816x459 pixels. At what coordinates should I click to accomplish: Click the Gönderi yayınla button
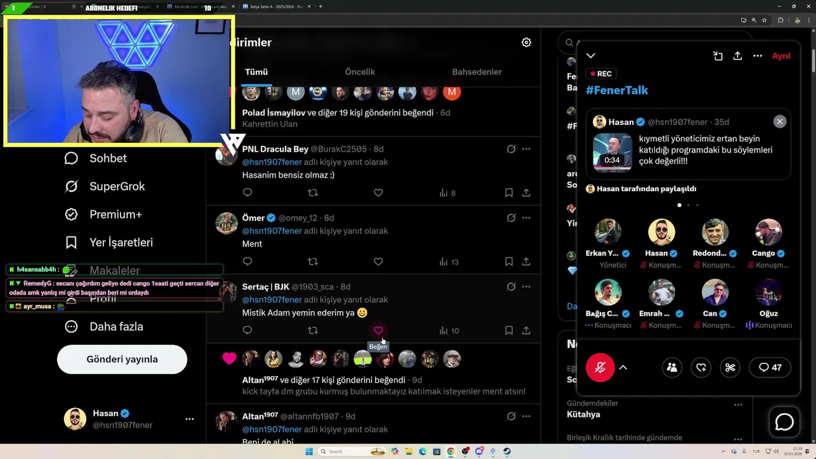122,359
